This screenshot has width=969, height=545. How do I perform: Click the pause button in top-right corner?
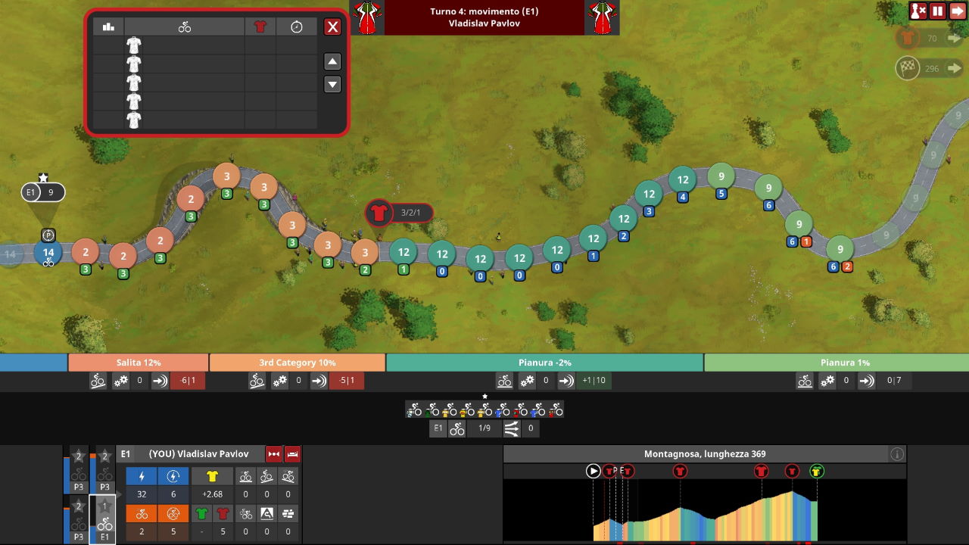(937, 11)
